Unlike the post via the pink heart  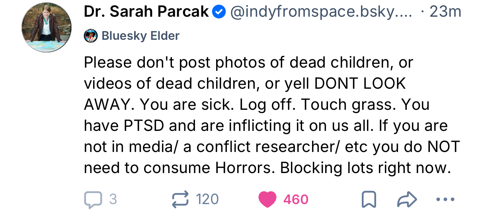[267, 199]
